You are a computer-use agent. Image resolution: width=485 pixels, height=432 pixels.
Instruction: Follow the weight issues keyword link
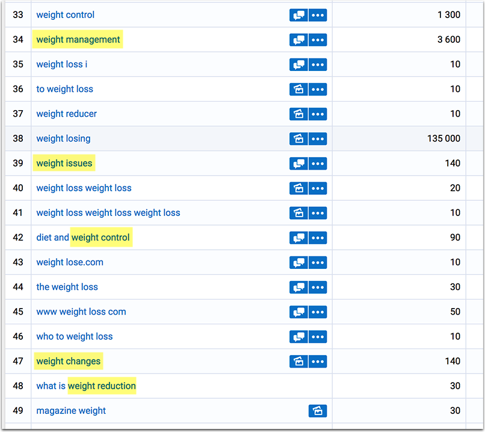[x=64, y=163]
